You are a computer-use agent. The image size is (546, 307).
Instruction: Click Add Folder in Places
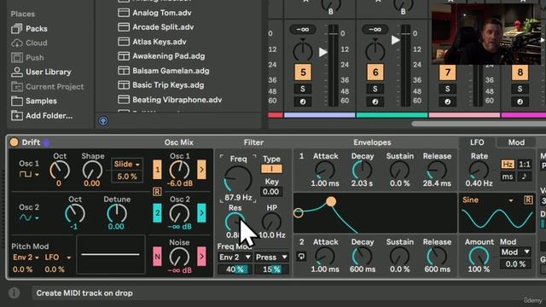[42, 116]
